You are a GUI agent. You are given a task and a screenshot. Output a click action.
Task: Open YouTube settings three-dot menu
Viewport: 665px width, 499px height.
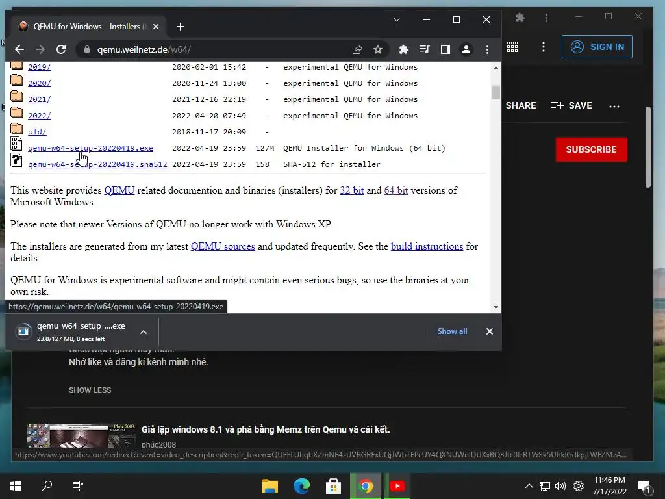pos(544,47)
